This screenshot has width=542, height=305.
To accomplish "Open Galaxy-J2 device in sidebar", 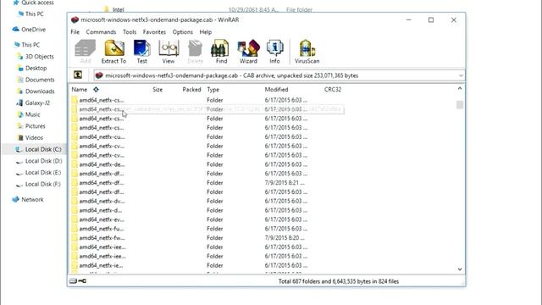I will click(34, 103).
